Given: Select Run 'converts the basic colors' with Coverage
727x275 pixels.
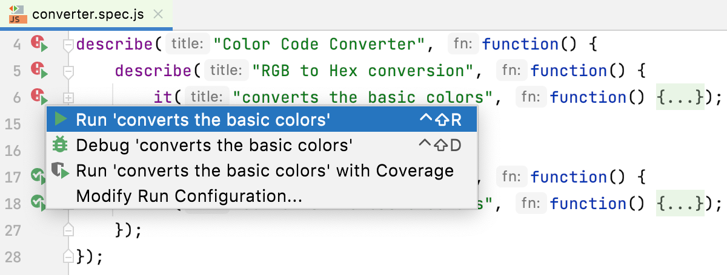Looking at the screenshot, I should point(265,171).
